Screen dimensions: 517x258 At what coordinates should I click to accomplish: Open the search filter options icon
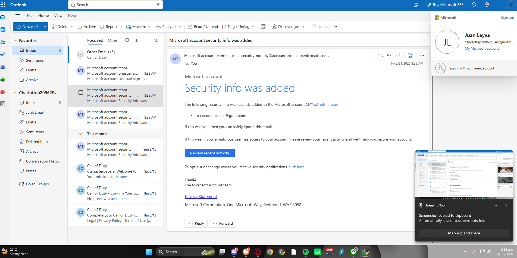[158, 5]
